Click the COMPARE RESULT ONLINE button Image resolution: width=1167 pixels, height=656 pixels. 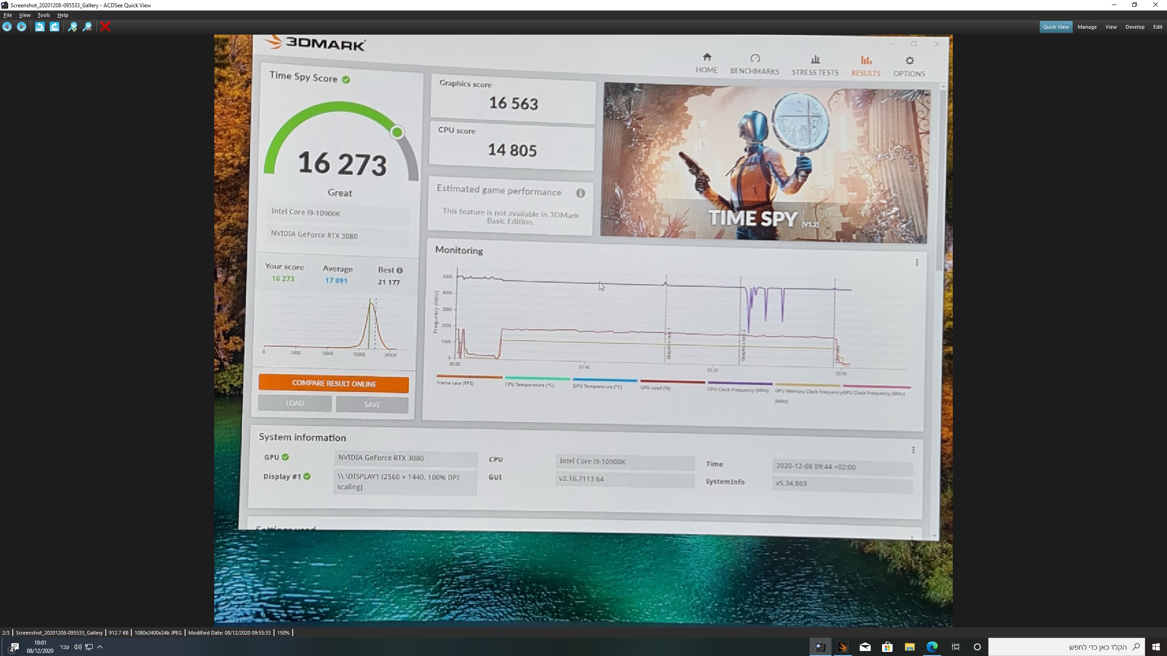point(333,383)
